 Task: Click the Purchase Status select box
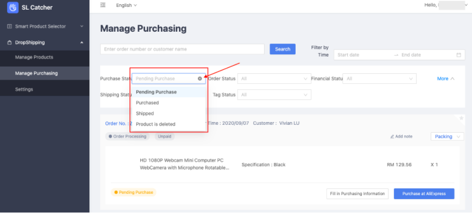(x=169, y=79)
